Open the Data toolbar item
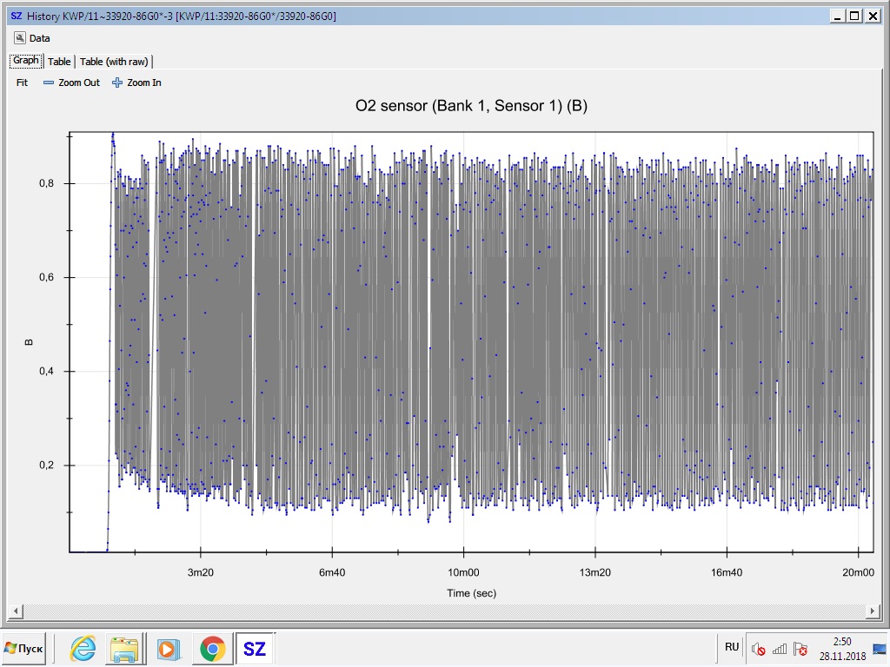The width and height of the screenshot is (890, 667). point(32,38)
